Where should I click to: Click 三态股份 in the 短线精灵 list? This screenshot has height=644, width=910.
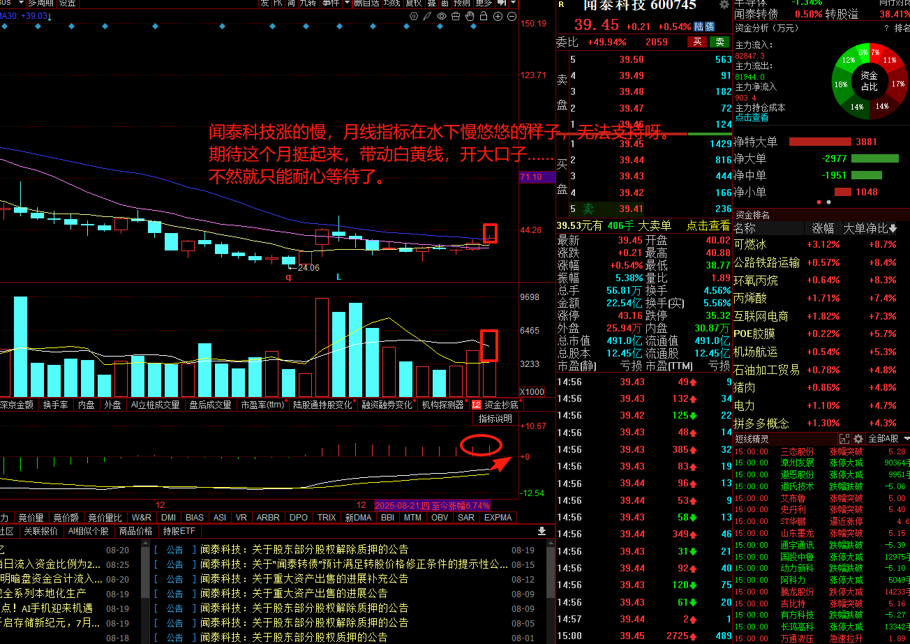(798, 451)
